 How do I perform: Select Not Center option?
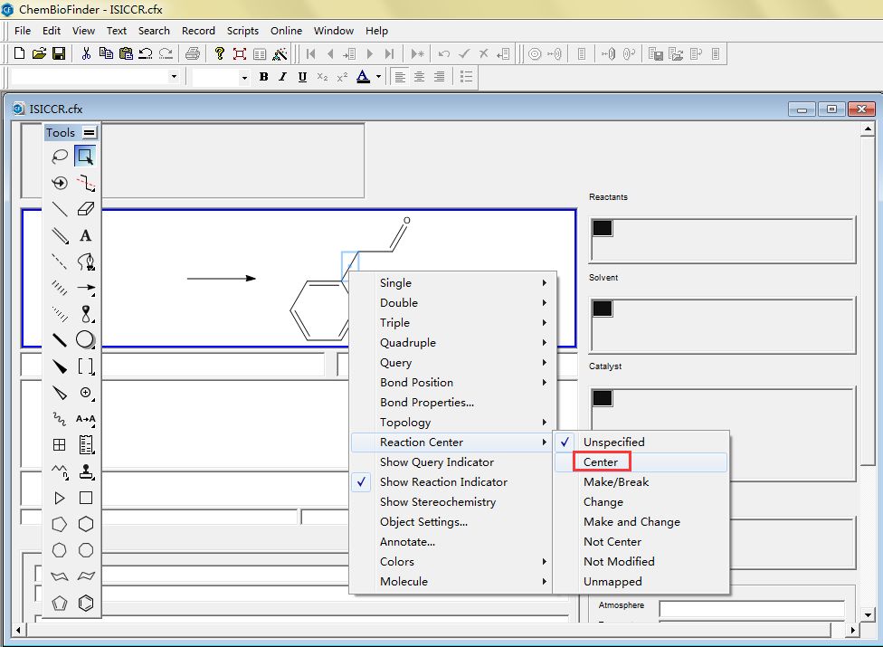click(x=641, y=542)
